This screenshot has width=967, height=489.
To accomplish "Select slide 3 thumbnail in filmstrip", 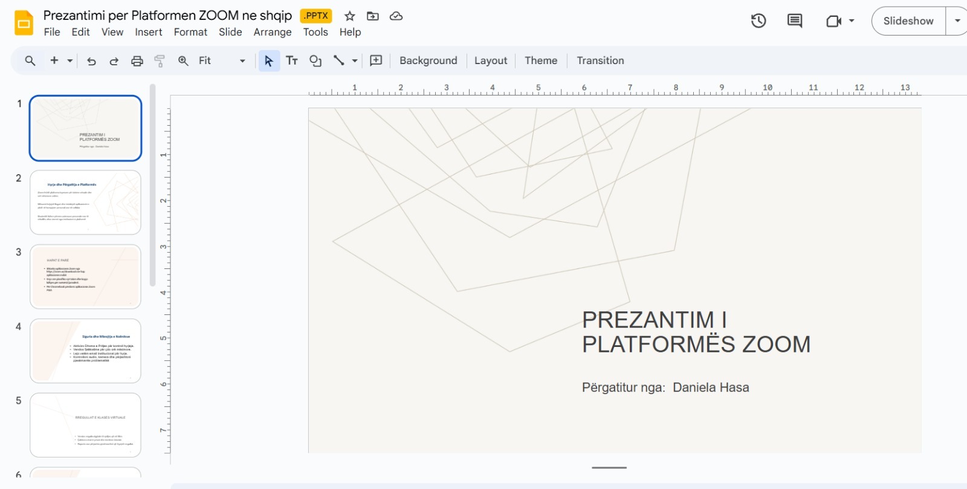I will [85, 277].
